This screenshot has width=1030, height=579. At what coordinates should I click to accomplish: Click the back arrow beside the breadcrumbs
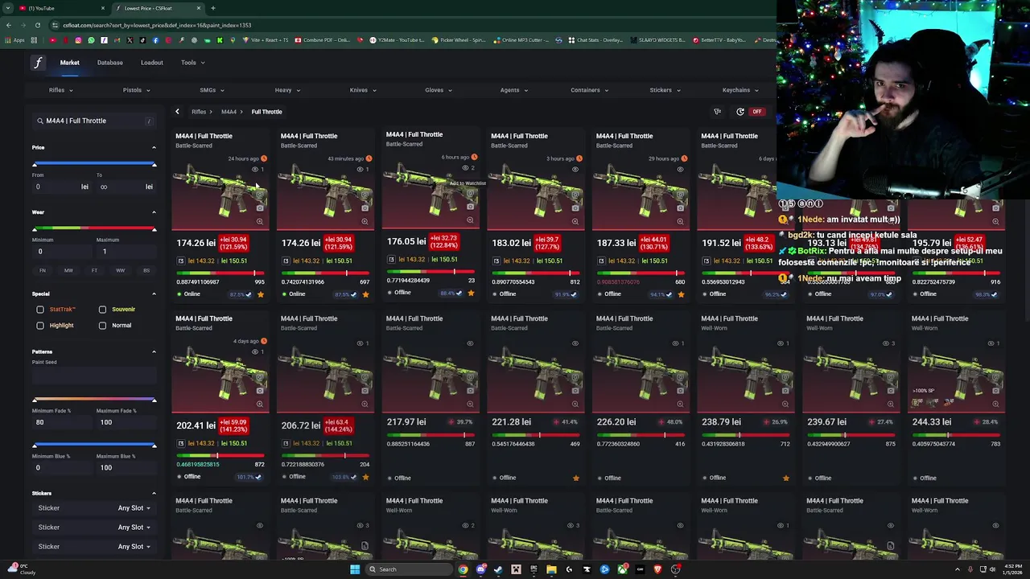point(177,112)
